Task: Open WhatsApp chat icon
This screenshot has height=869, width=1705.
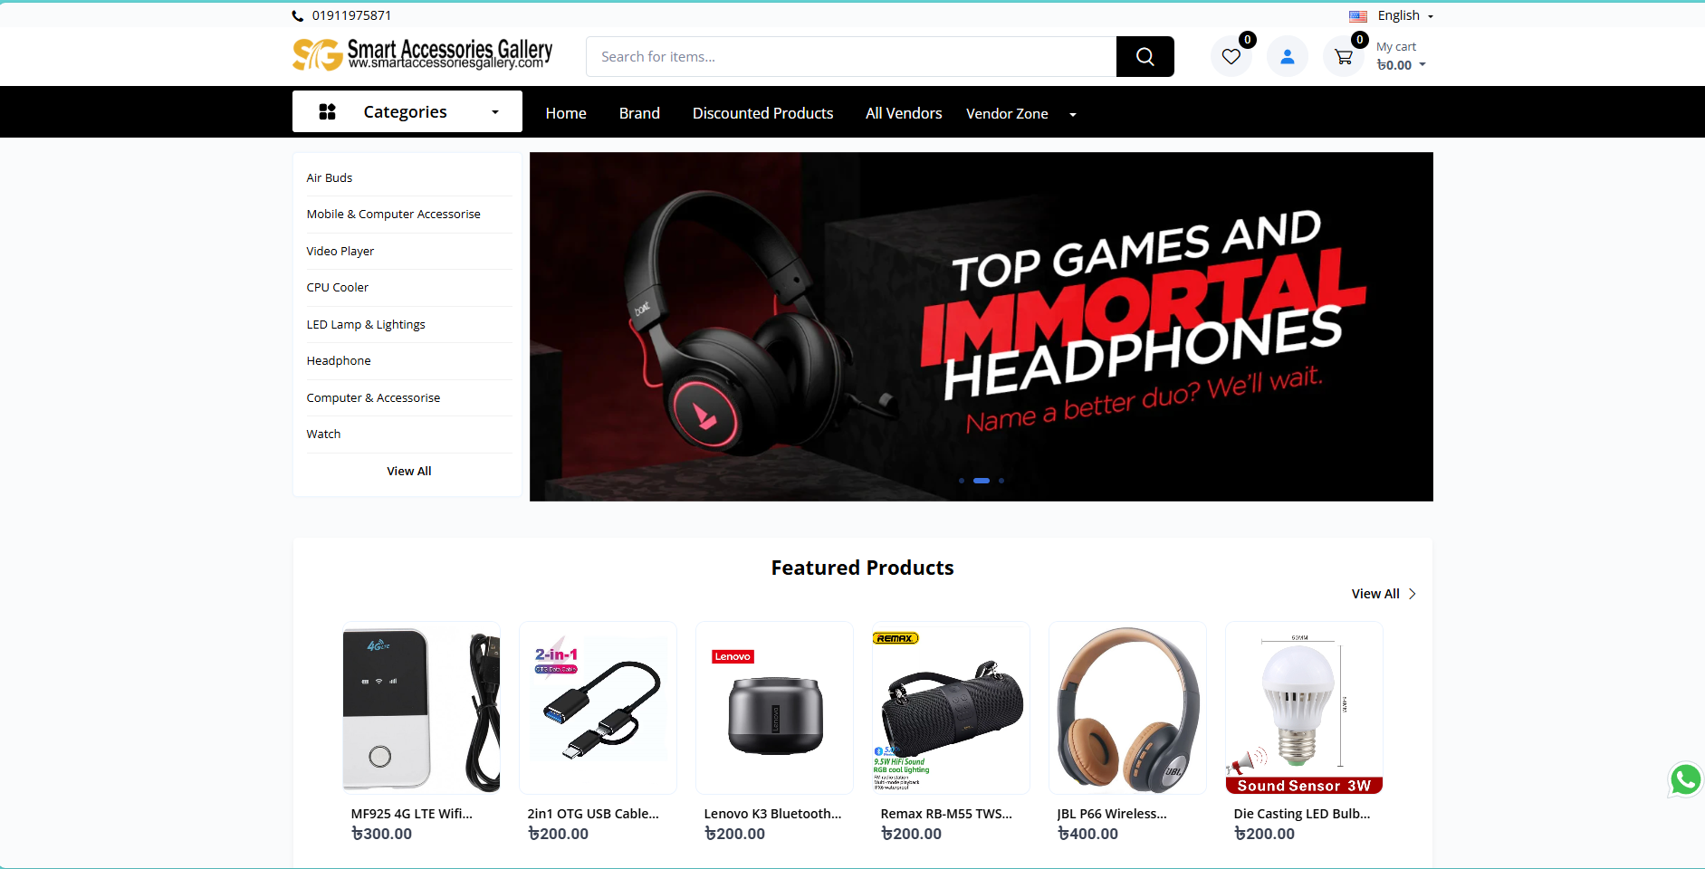Action: pyautogui.click(x=1685, y=779)
